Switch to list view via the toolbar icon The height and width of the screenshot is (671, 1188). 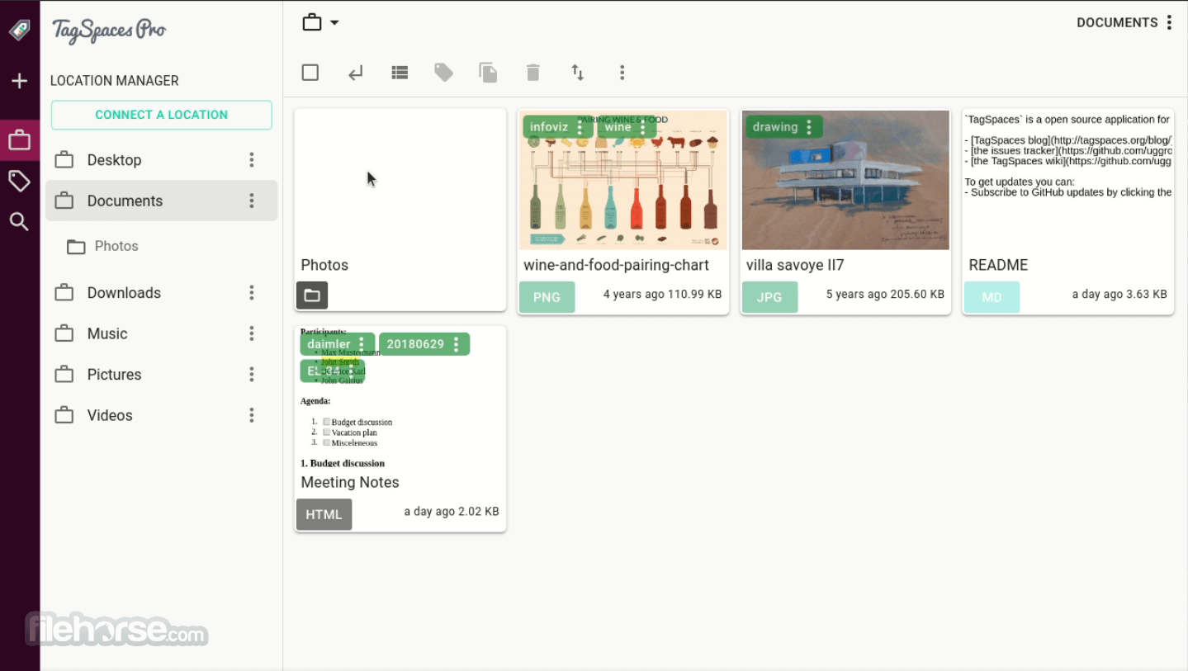pyautogui.click(x=400, y=73)
